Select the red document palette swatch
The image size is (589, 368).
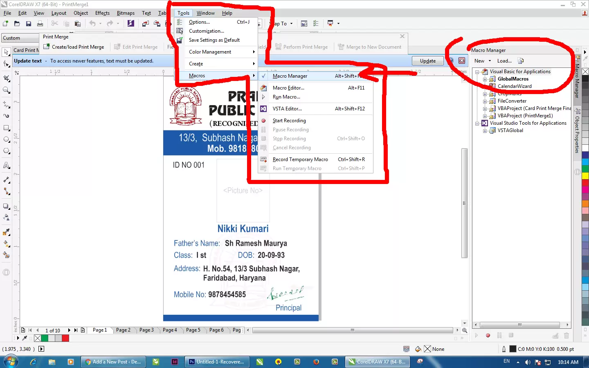click(x=65, y=338)
